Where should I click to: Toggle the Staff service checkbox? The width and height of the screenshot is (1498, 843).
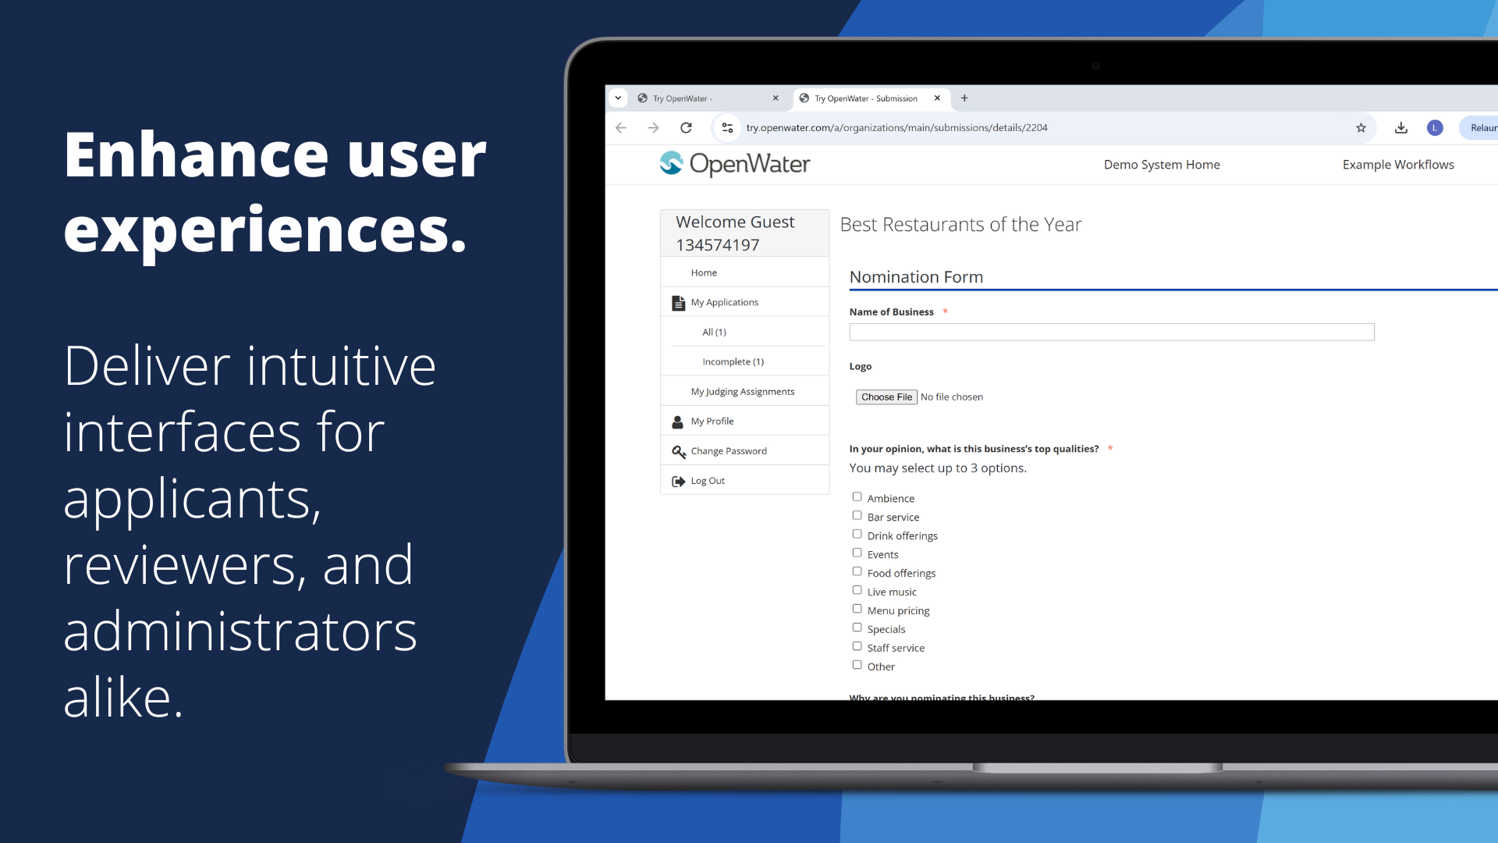click(x=856, y=646)
